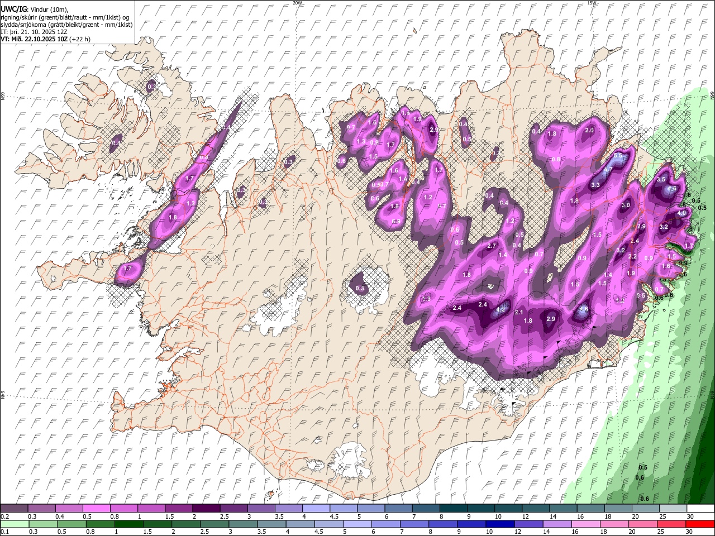Click the 2.7 snowfall value on the map
Viewport: 715px width, 536px height.
point(492,246)
